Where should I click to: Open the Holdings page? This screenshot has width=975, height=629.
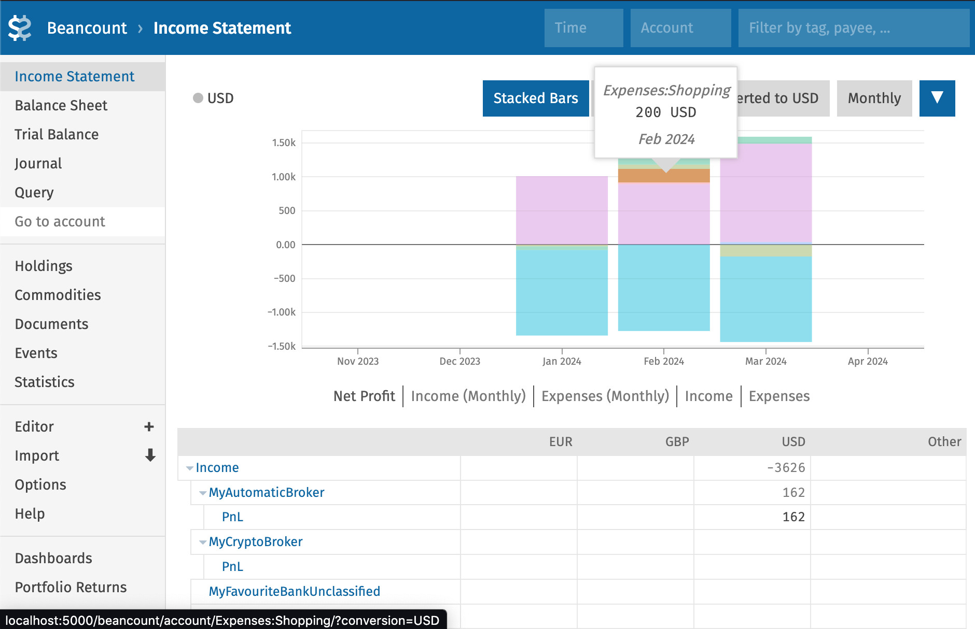coord(82,266)
